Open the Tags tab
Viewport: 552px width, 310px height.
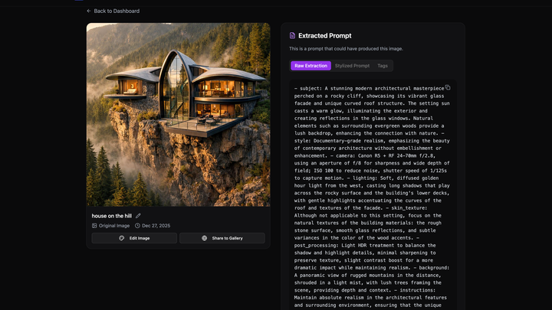click(x=383, y=66)
